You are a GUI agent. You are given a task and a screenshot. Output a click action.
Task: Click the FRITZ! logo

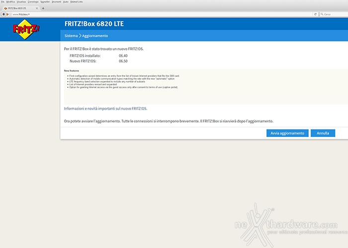click(26, 29)
